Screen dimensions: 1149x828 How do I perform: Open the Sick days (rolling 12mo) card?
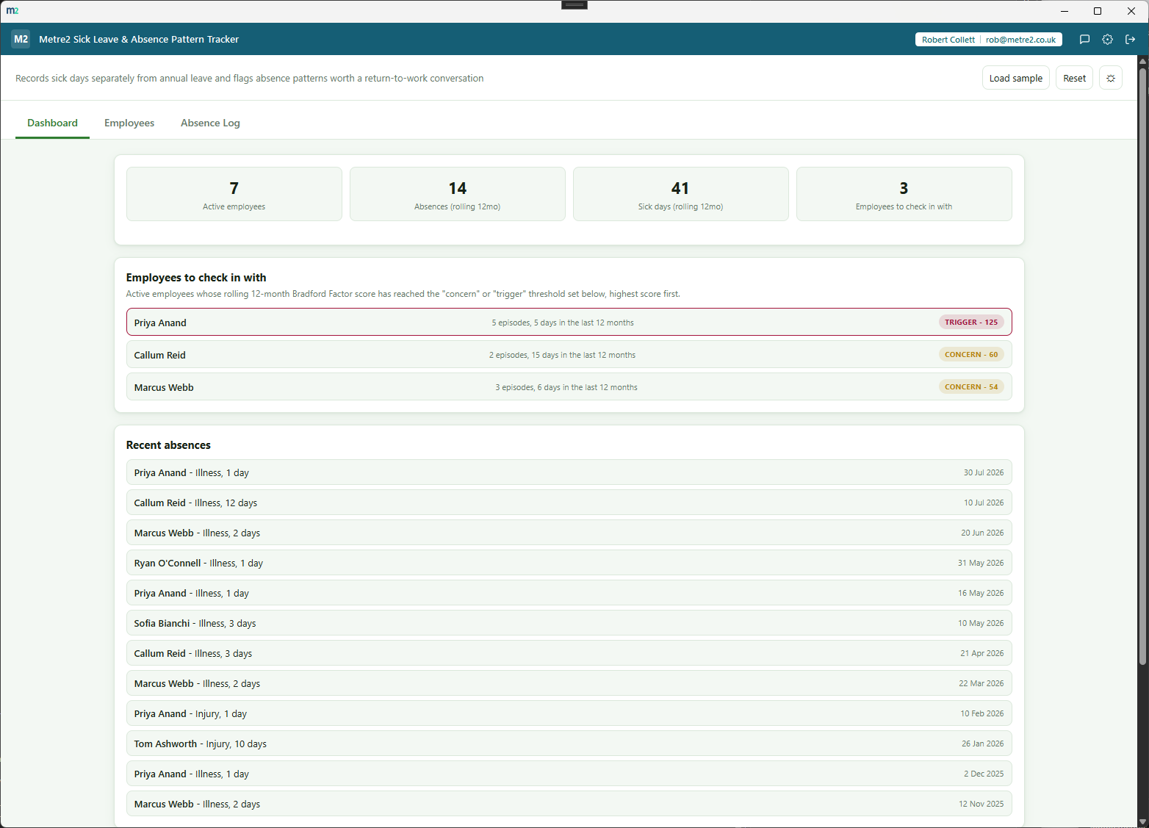click(x=681, y=194)
